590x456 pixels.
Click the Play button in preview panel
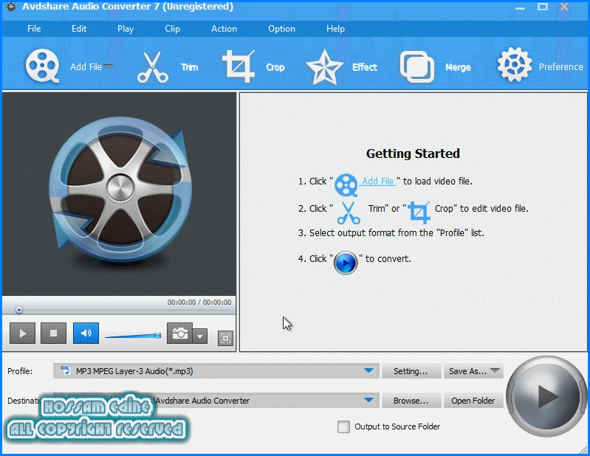[x=23, y=333]
